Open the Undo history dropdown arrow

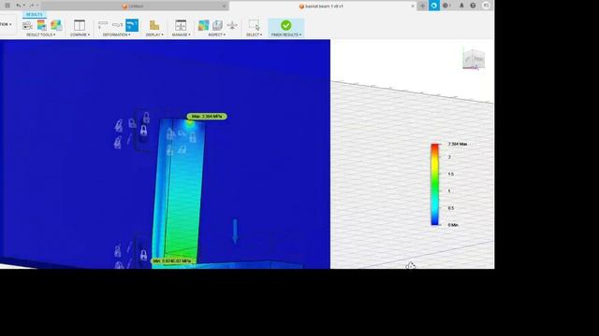click(x=23, y=6)
